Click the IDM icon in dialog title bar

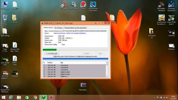(x=42, y=23)
